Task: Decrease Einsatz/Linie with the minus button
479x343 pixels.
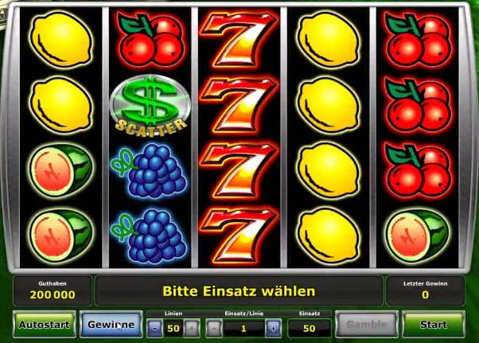Action: tap(214, 329)
